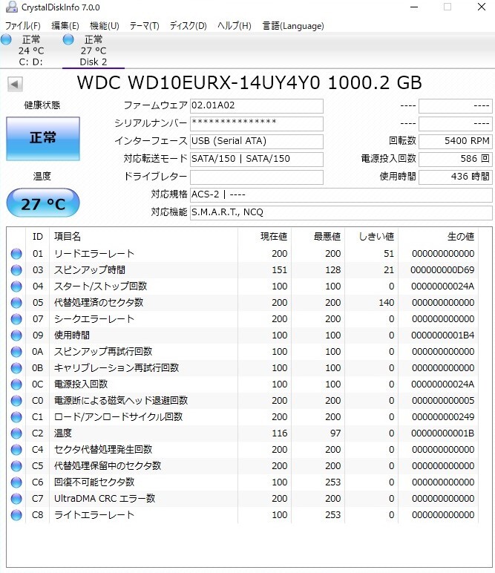The image size is (495, 573).
Task: Open the ヘルプ(H) menu
Action: point(235,26)
